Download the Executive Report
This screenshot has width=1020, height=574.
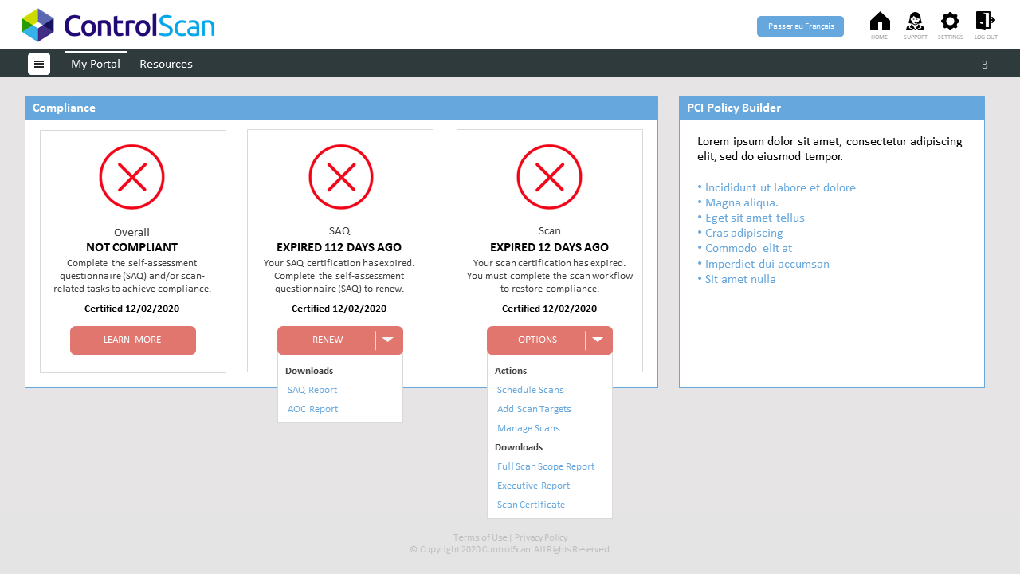534,486
